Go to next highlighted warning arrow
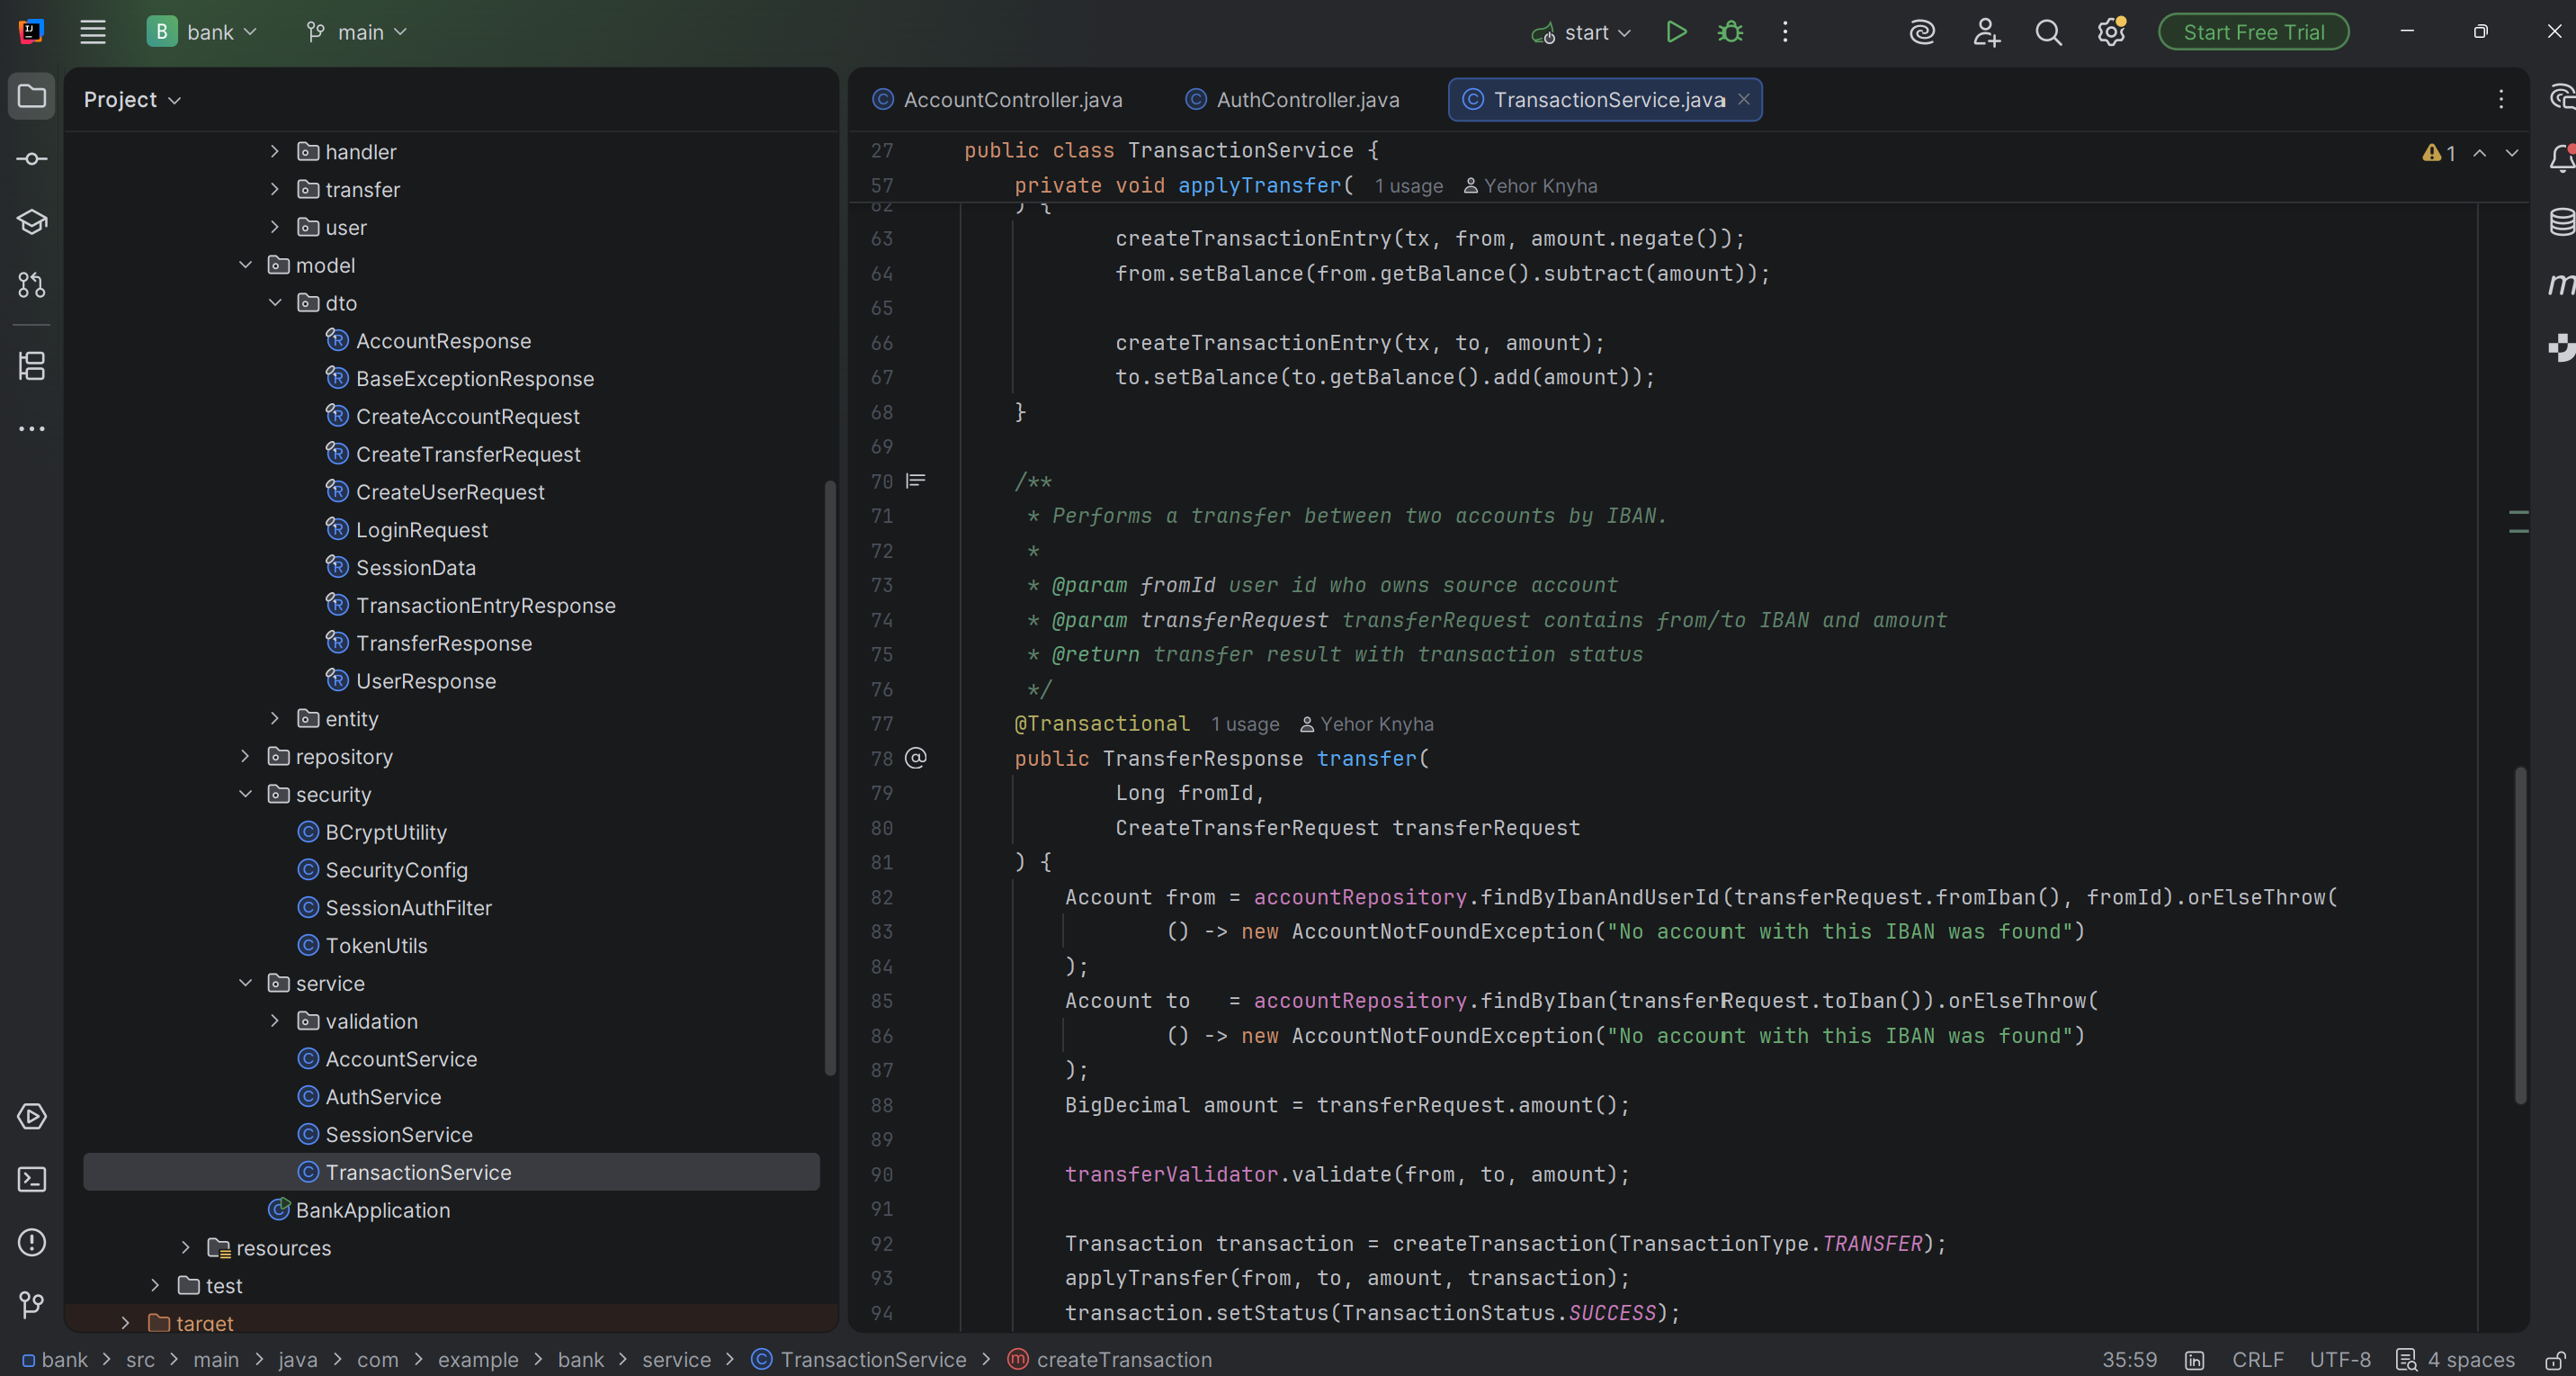The width and height of the screenshot is (2576, 1376). click(2511, 153)
